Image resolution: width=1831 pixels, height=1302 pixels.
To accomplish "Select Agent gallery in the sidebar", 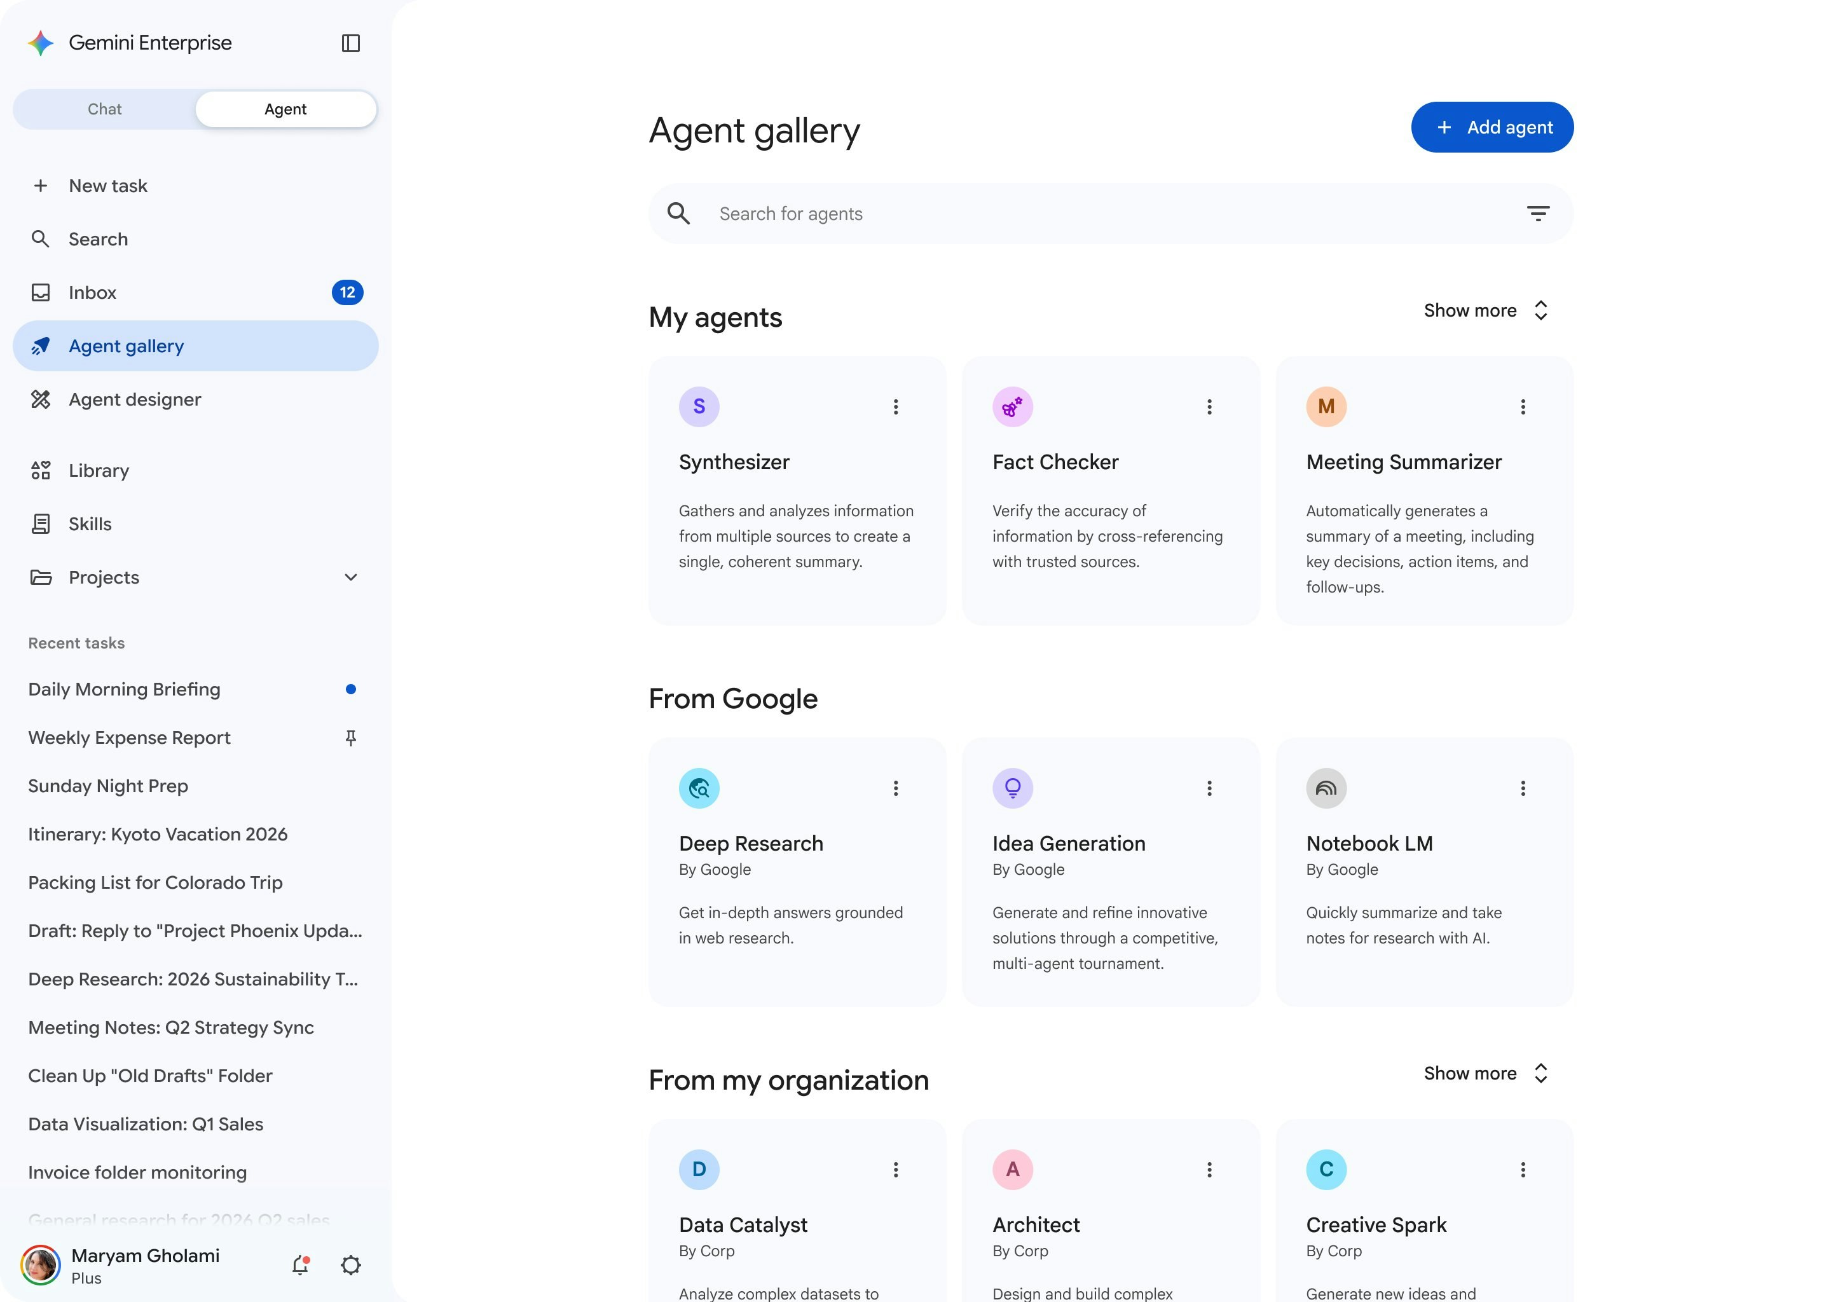I will pos(125,346).
